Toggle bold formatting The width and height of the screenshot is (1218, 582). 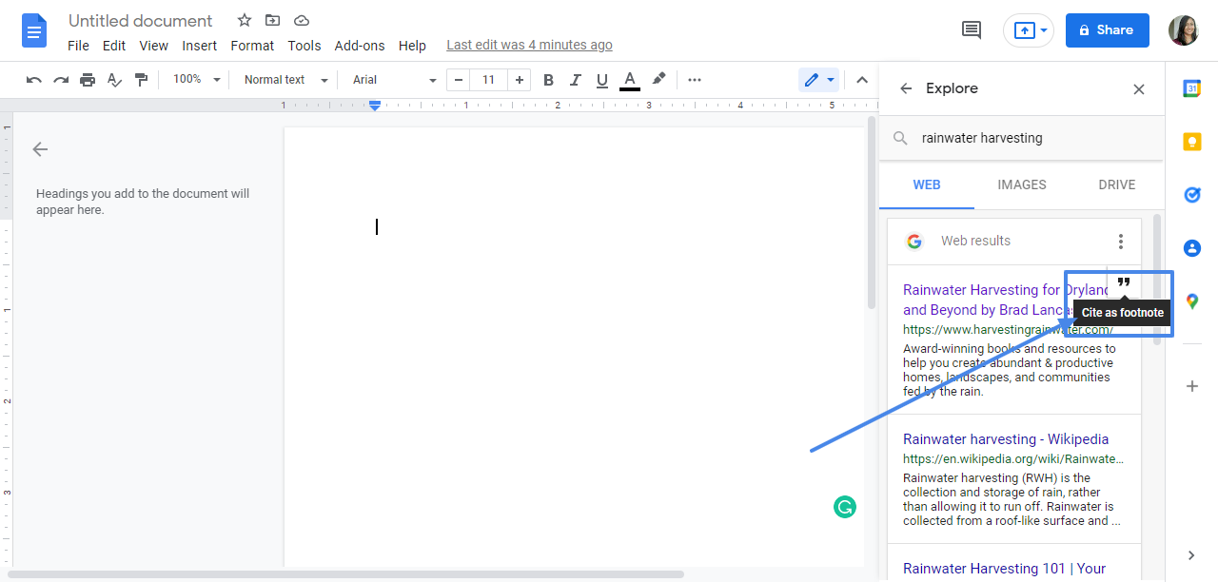click(x=548, y=80)
